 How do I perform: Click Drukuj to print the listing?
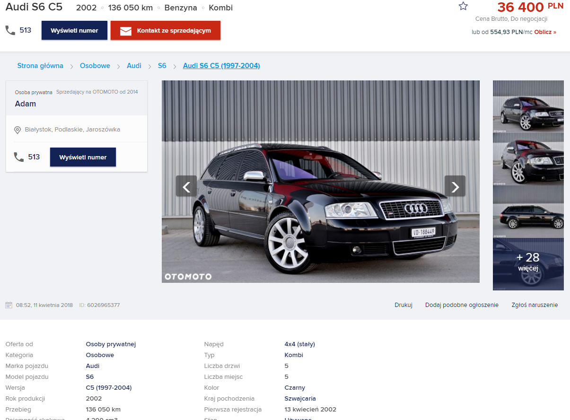(x=403, y=305)
